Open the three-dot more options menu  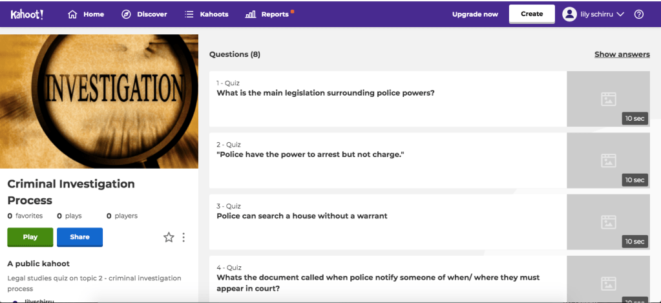(x=184, y=237)
